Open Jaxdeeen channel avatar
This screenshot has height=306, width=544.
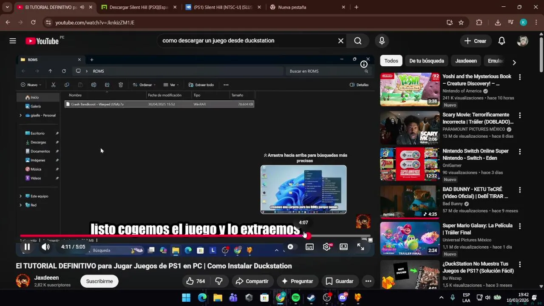click(23, 281)
